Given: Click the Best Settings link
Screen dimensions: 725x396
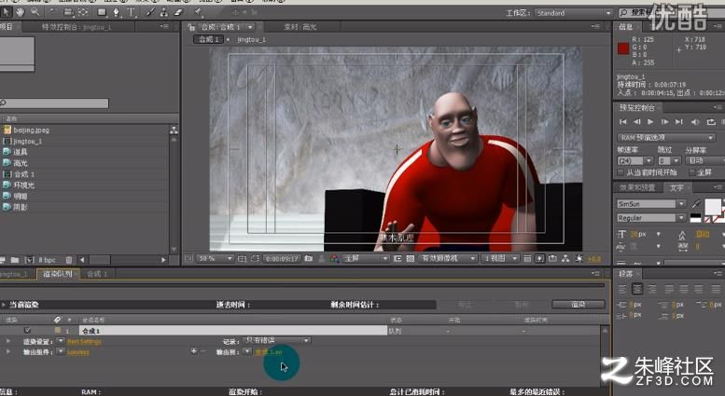Looking at the screenshot, I should point(84,342).
